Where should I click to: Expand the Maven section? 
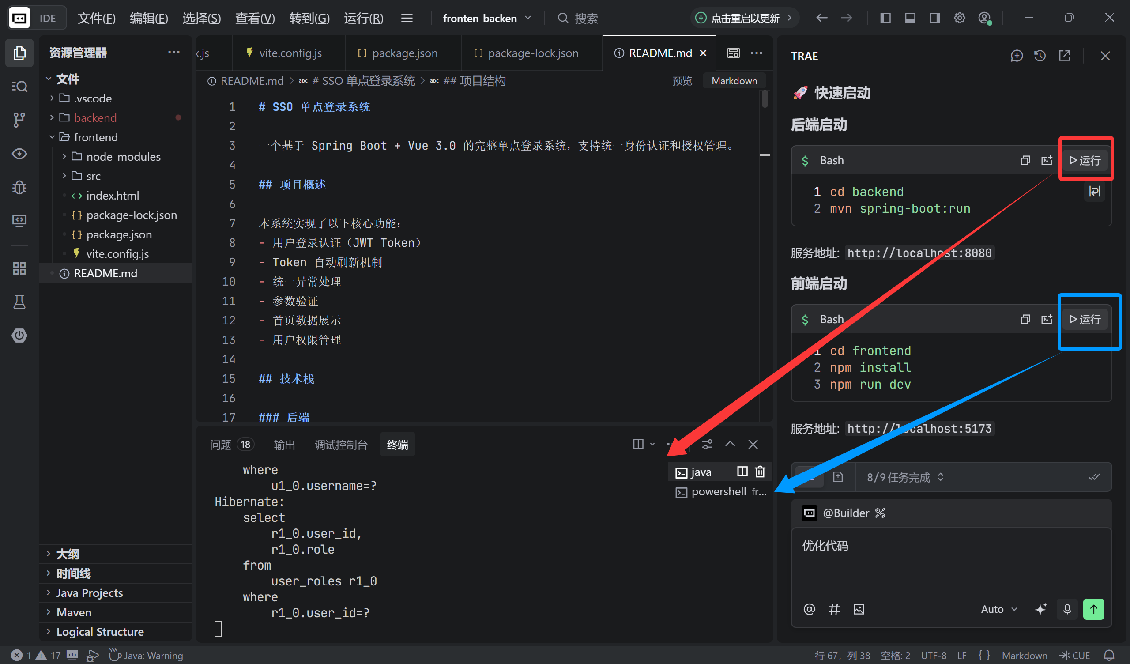pos(74,612)
